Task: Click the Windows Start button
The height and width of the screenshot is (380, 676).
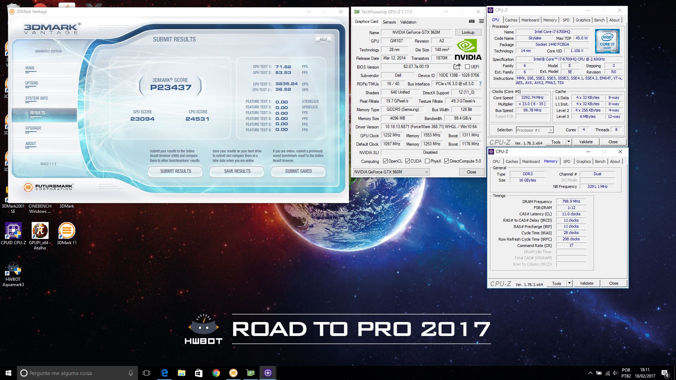Action: [x=8, y=373]
